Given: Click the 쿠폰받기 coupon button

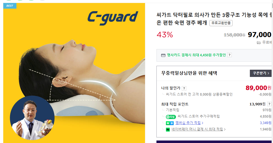Looking at the screenshot, I should 261,73.
